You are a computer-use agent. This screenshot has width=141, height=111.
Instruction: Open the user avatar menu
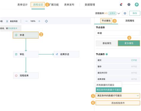coord(137,4)
